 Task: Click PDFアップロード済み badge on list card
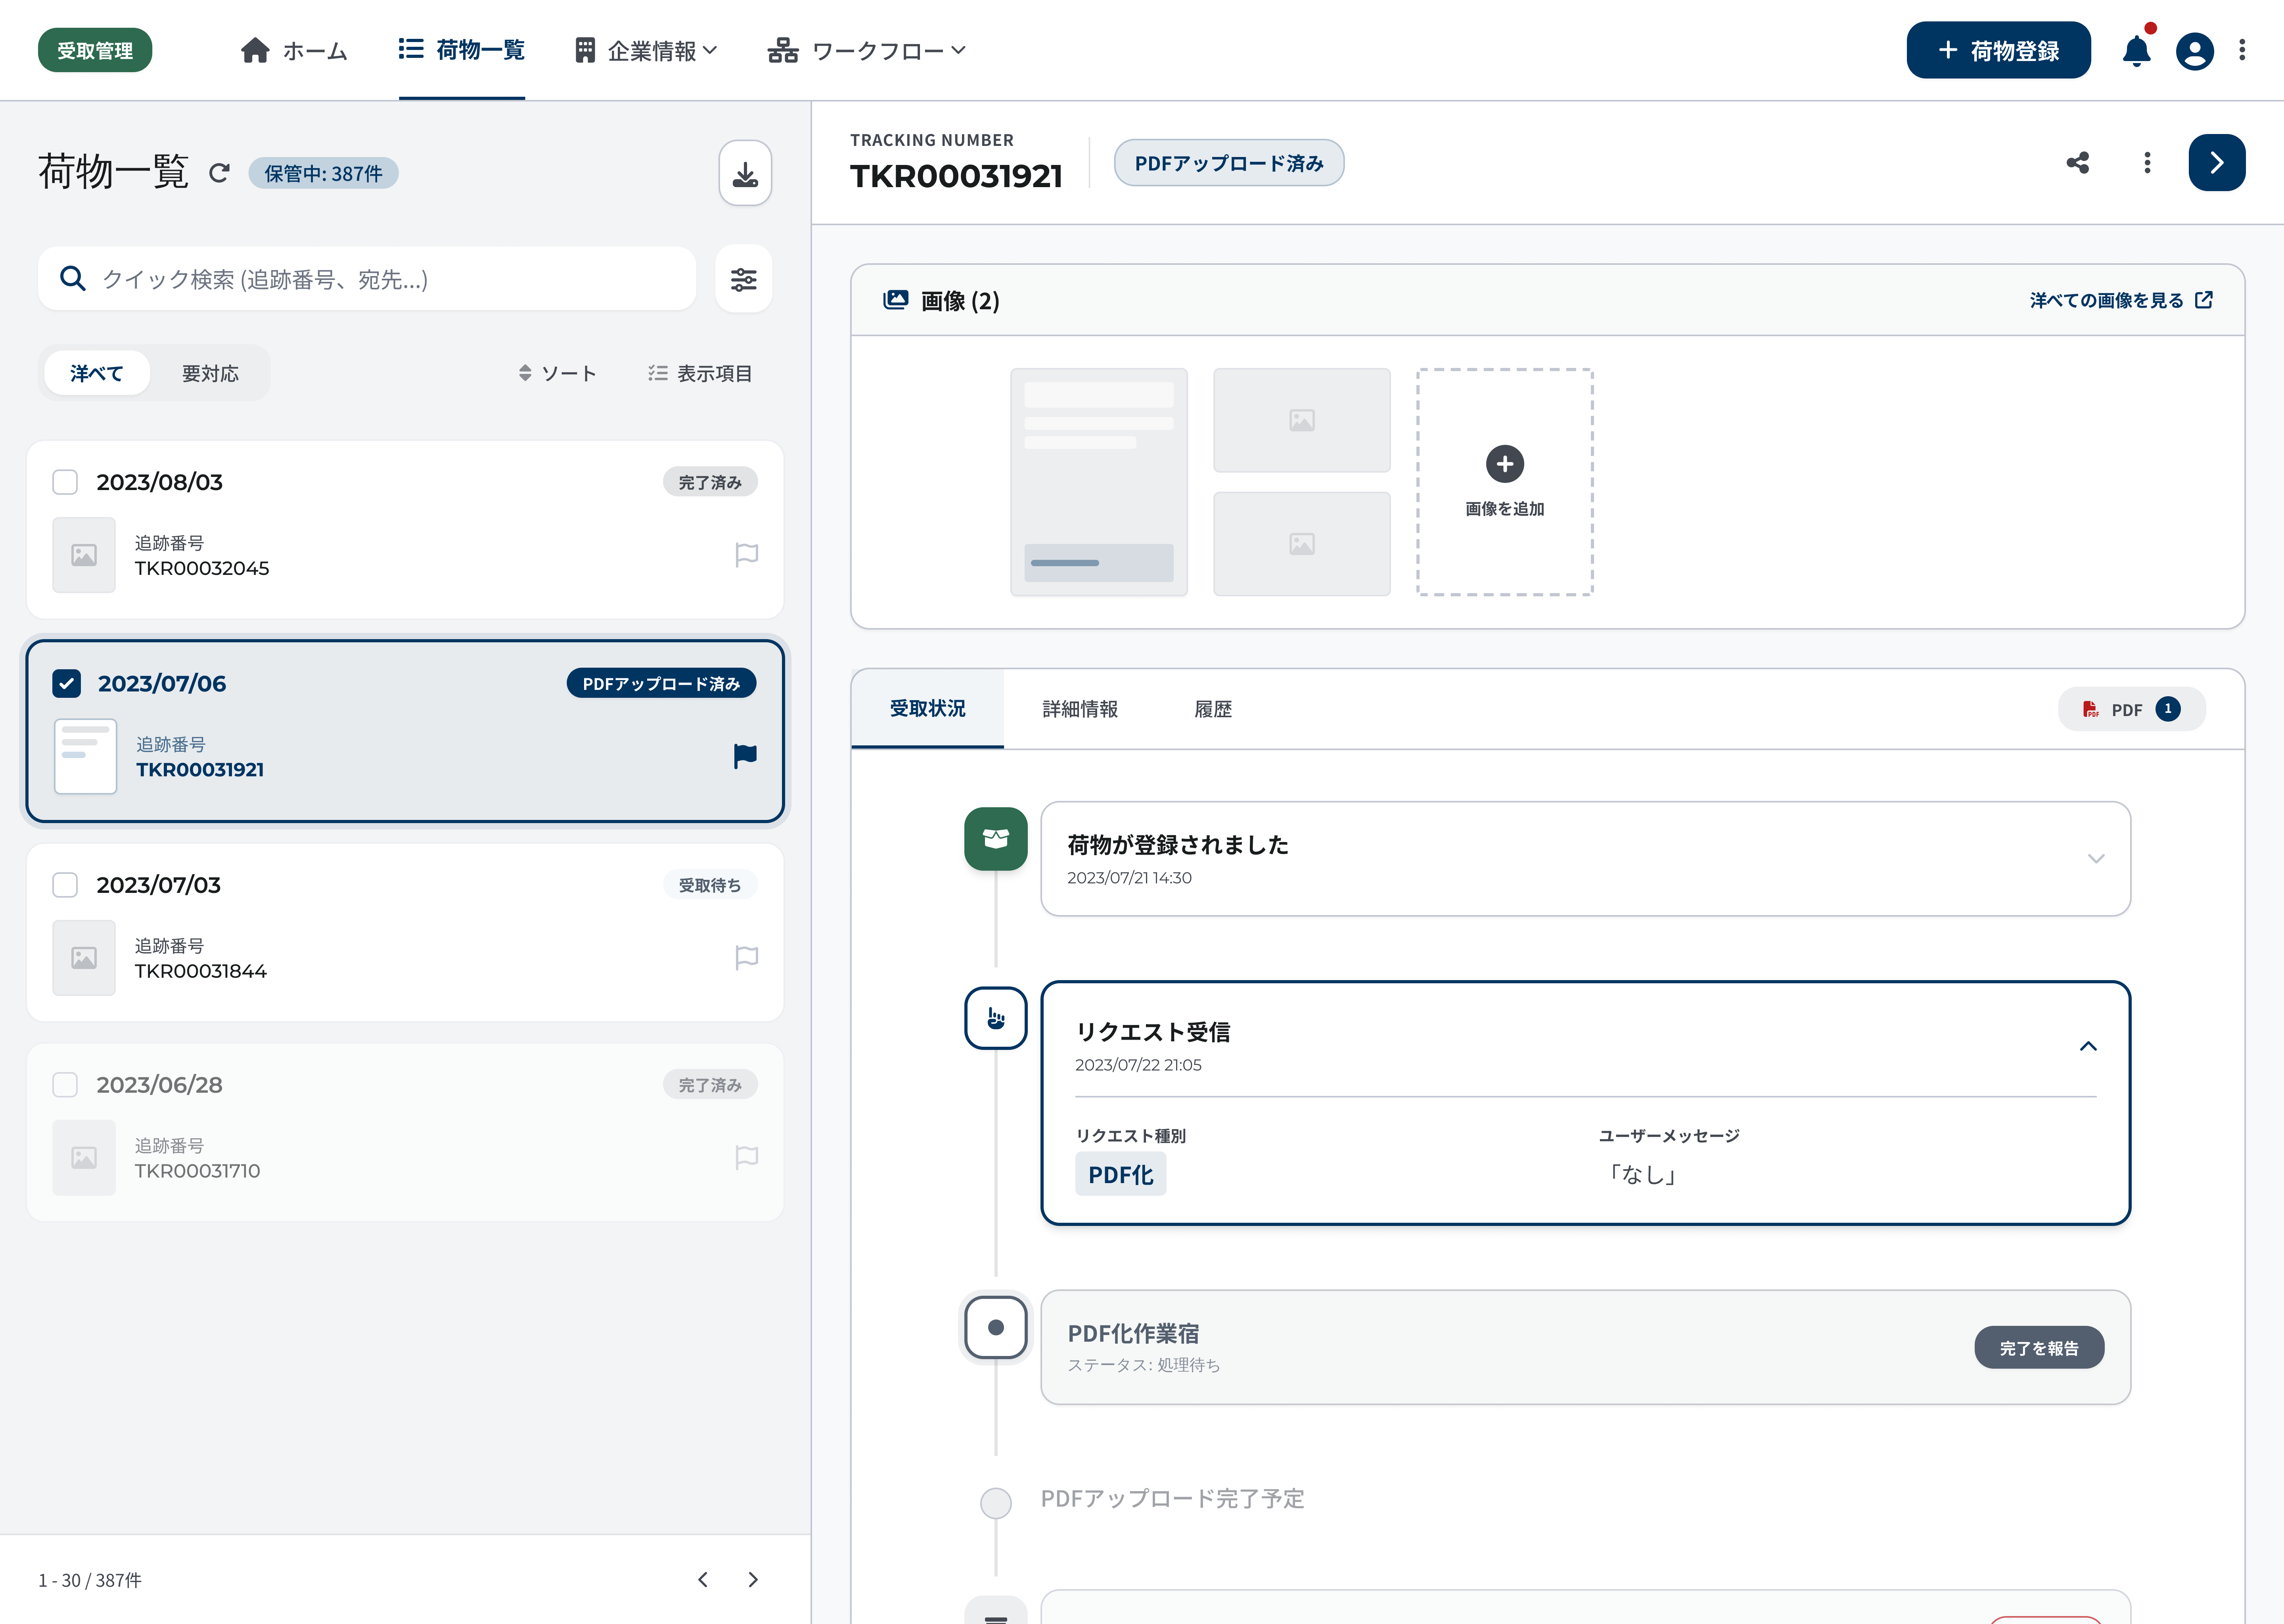tap(661, 683)
